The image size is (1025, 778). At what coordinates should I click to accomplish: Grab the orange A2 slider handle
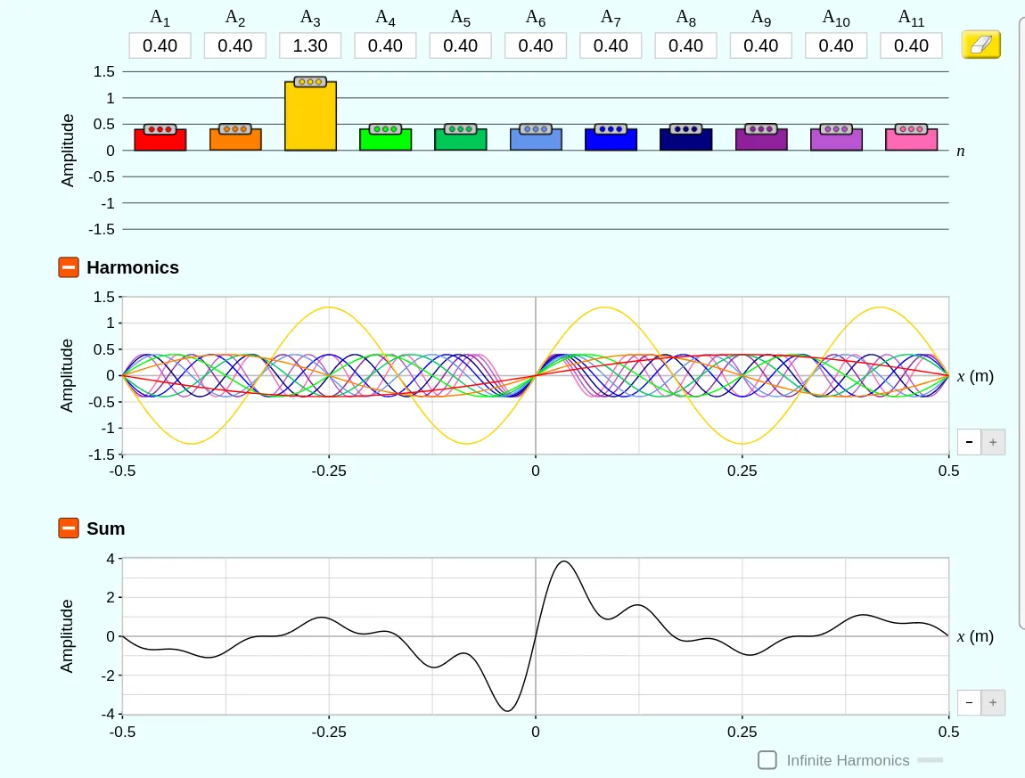tap(235, 129)
